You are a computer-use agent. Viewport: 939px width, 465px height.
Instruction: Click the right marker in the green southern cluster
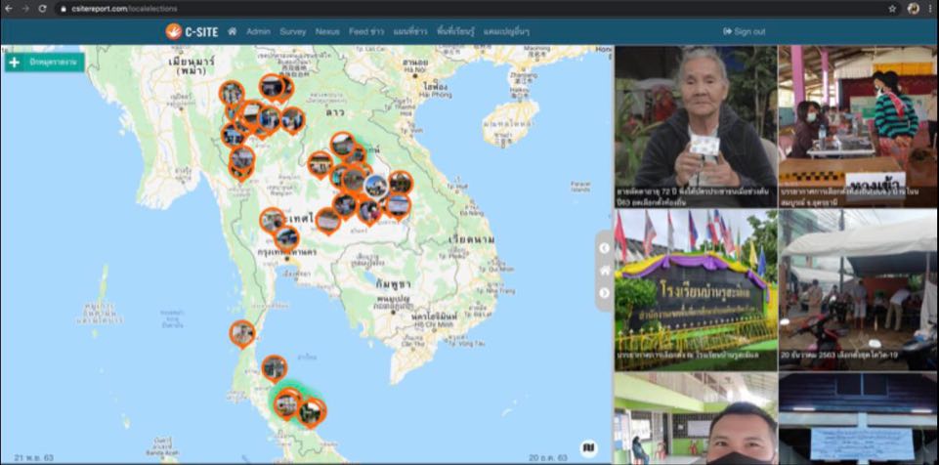point(311,412)
